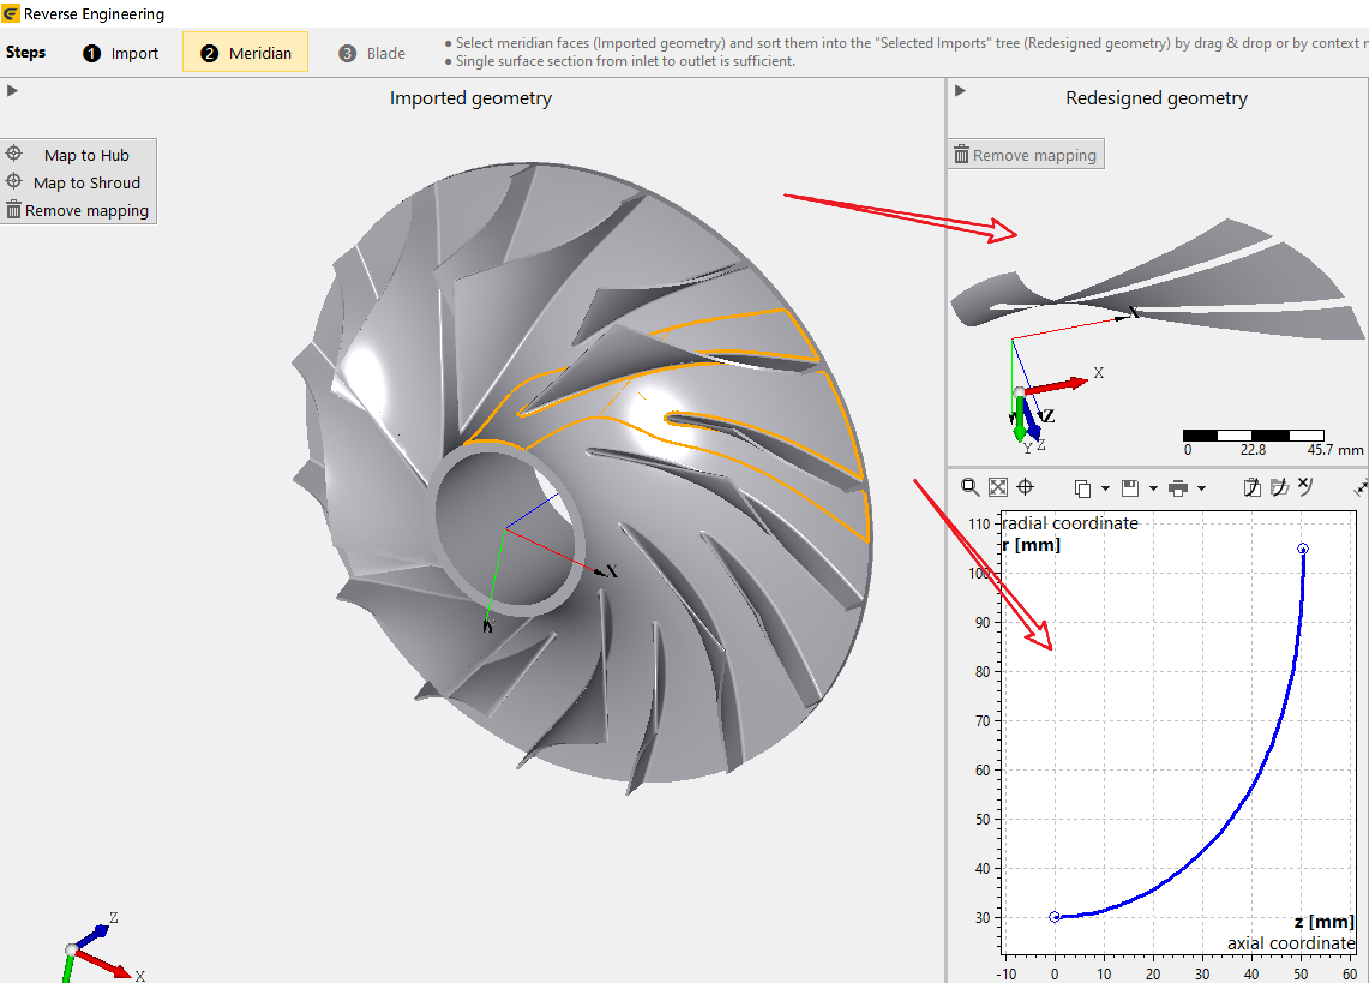1369x983 pixels.
Task: Copy the meridian diagram to clipboard
Action: pos(1082,488)
